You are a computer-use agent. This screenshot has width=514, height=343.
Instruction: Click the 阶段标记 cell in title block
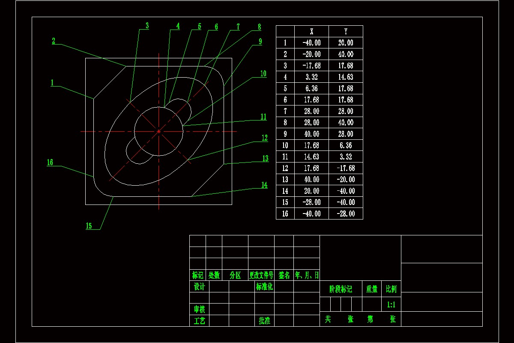[x=341, y=289]
